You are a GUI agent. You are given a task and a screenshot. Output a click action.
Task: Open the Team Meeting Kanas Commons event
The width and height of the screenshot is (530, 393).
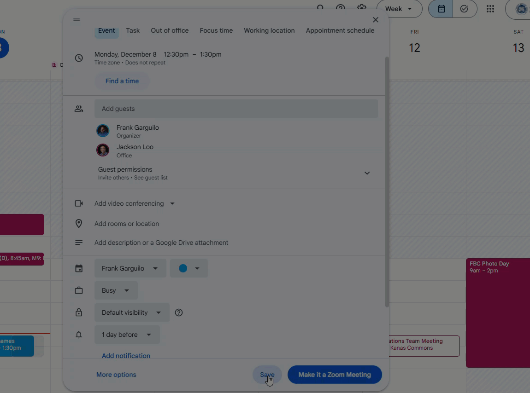tap(424, 346)
